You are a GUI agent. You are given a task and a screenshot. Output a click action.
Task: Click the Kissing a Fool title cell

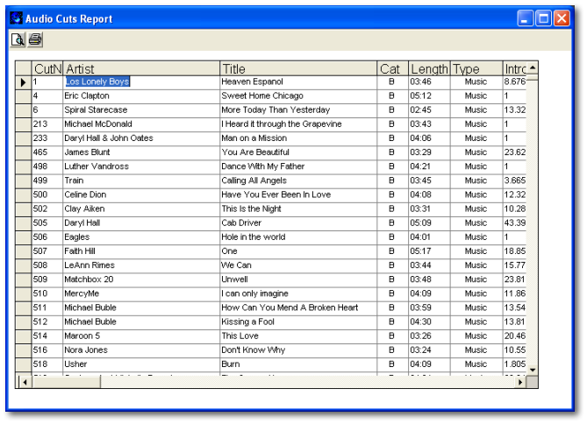(298, 322)
